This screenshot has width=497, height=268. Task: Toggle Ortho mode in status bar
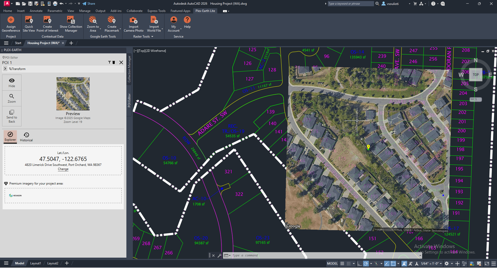tap(359, 264)
